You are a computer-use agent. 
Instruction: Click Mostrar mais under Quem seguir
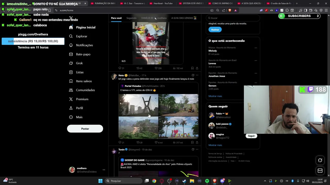pos(215,145)
